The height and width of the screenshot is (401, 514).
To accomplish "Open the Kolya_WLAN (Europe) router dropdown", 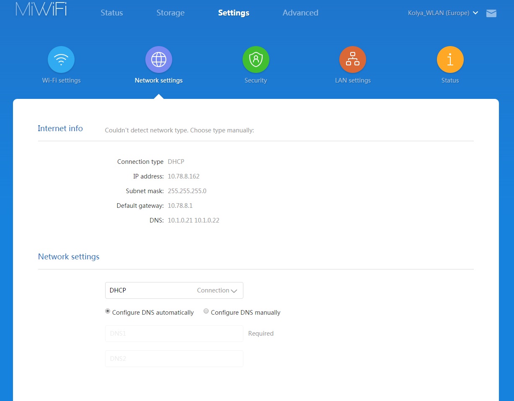I will pyautogui.click(x=443, y=13).
